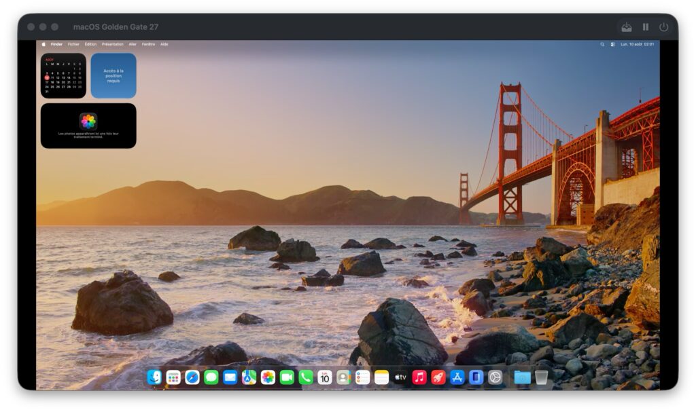Open the Finder menu
Viewport: 696px width, 412px height.
pos(57,44)
